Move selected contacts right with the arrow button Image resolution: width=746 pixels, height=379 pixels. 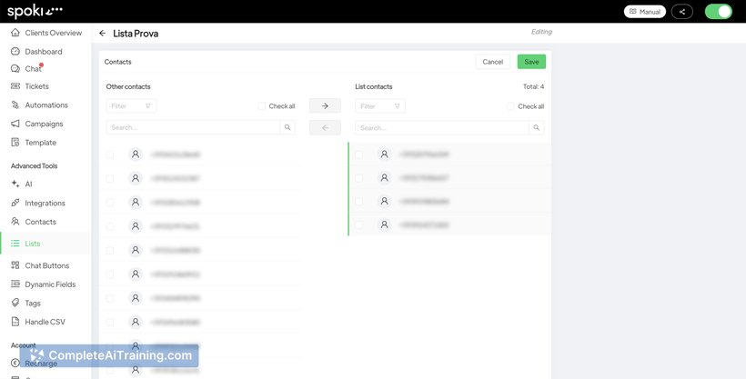[x=325, y=105]
